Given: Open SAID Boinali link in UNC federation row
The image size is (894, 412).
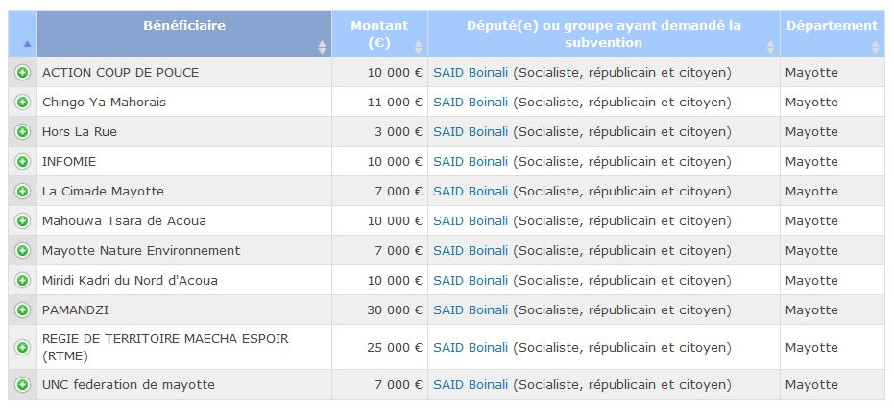Looking at the screenshot, I should point(471,385).
